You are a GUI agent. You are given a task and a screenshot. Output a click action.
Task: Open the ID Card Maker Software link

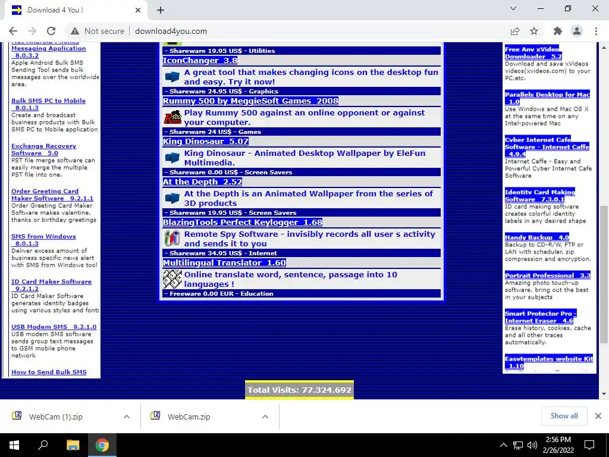pyautogui.click(x=51, y=285)
